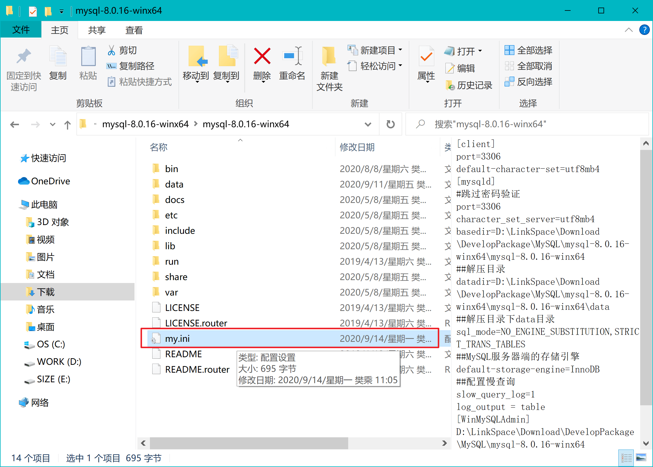Click the Cut scissors icon
The width and height of the screenshot is (653, 467).
pos(111,50)
